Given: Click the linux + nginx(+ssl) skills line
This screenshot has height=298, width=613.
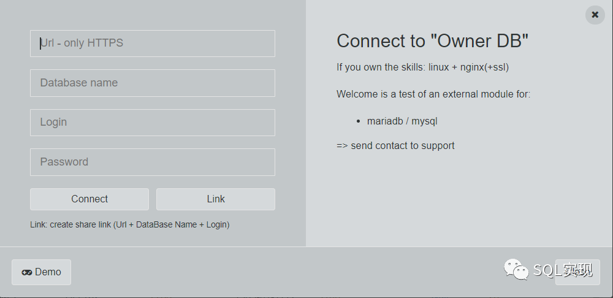Looking at the screenshot, I should click(x=422, y=67).
